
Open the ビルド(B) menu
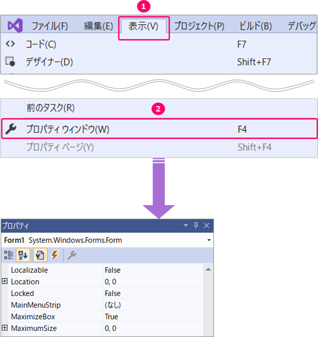[x=255, y=26]
